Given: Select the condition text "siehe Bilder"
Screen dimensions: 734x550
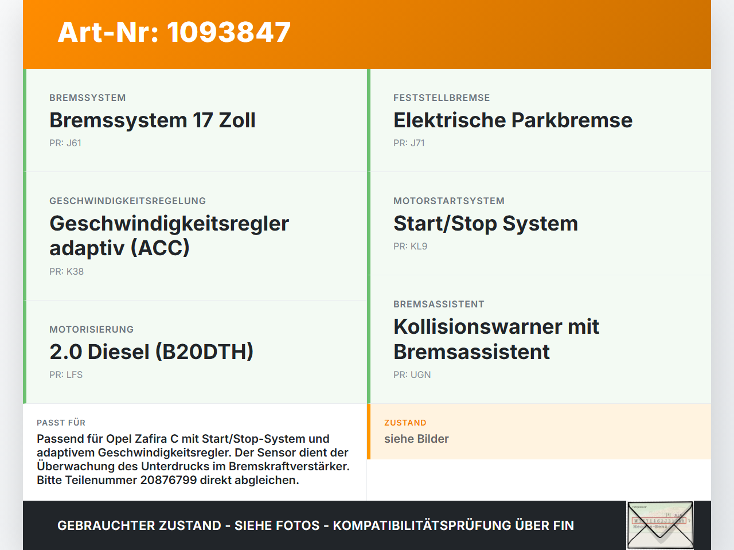Looking at the screenshot, I should (x=416, y=439).
